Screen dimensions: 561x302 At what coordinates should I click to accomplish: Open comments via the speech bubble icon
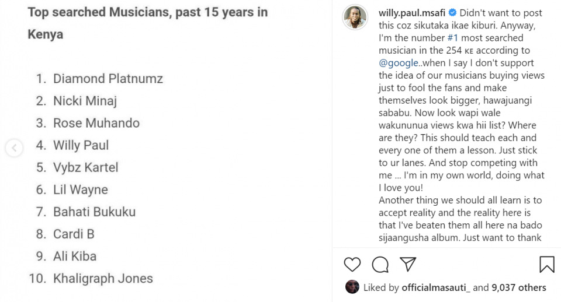click(380, 265)
